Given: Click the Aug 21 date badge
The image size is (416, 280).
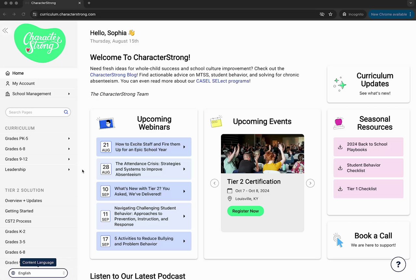Looking at the screenshot, I should click(x=106, y=147).
